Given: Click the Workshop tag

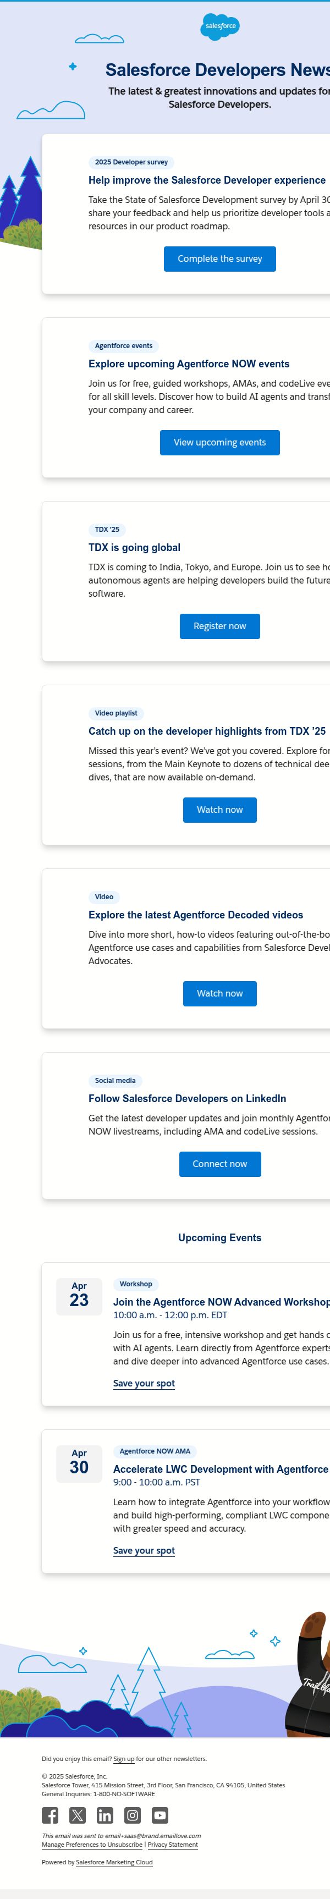Looking at the screenshot, I should [x=135, y=1284].
